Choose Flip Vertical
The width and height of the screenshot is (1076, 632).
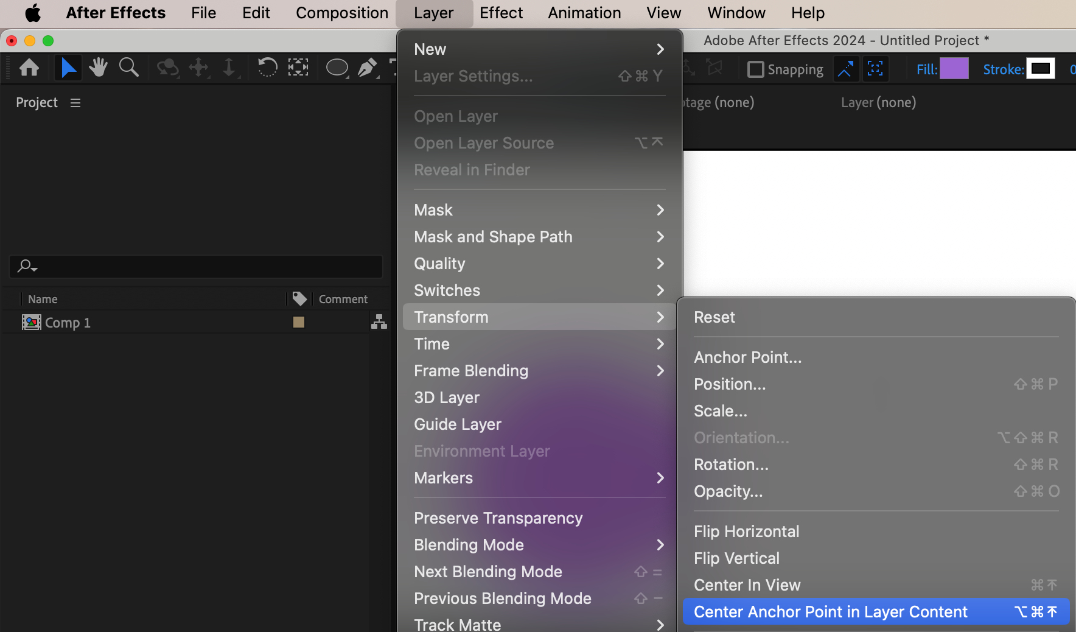tap(876, 558)
